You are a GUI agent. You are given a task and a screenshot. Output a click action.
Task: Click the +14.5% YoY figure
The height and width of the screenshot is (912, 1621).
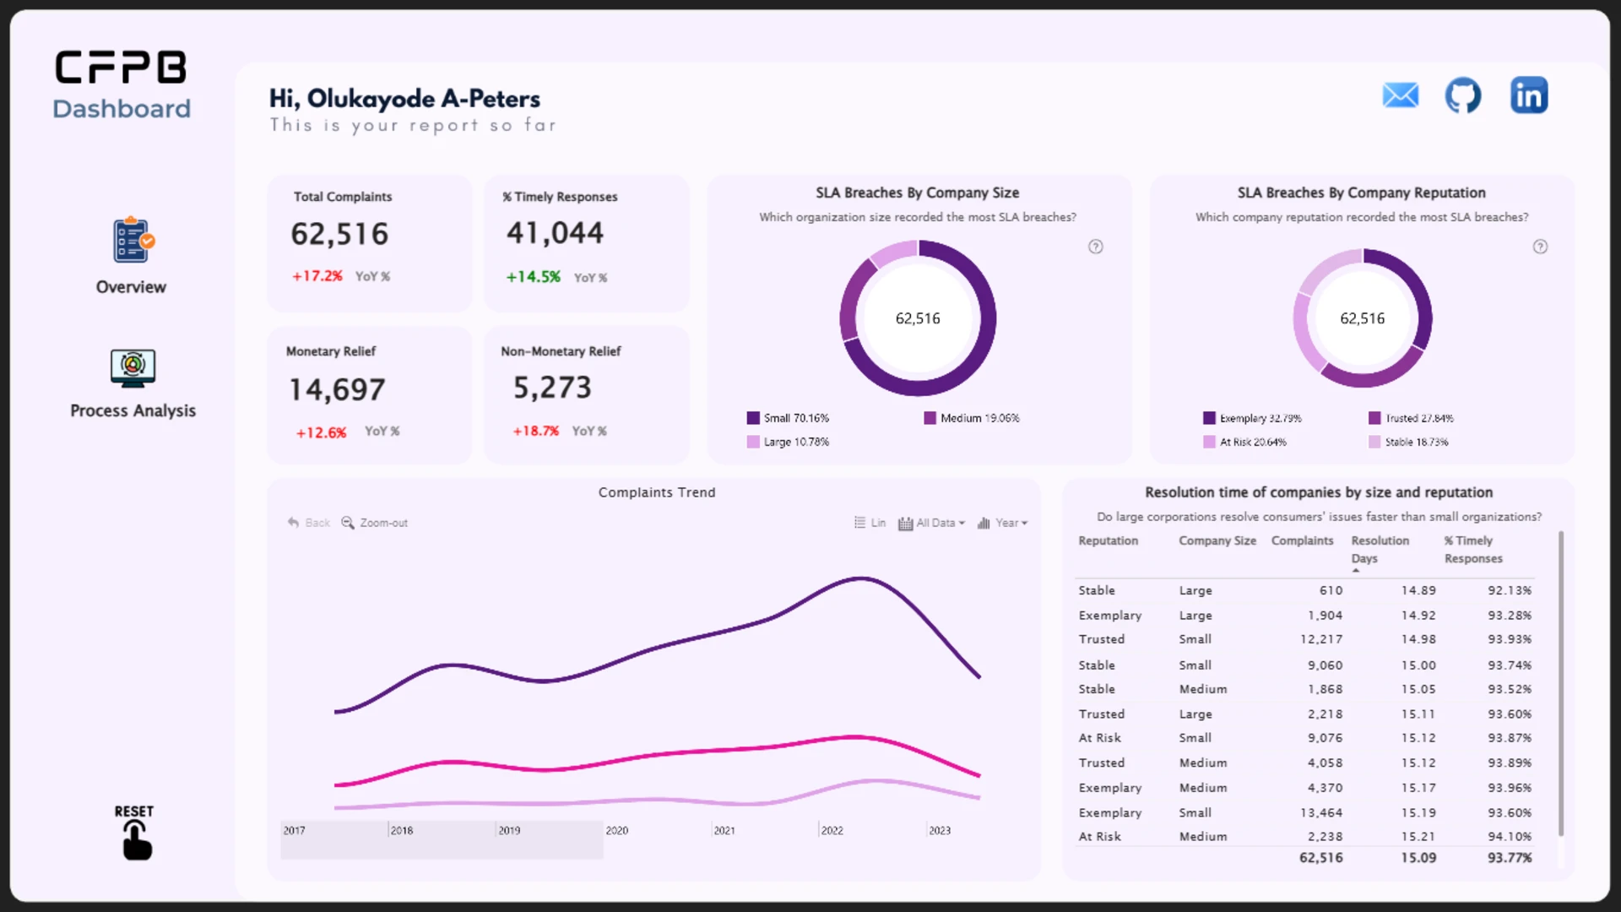pos(533,277)
